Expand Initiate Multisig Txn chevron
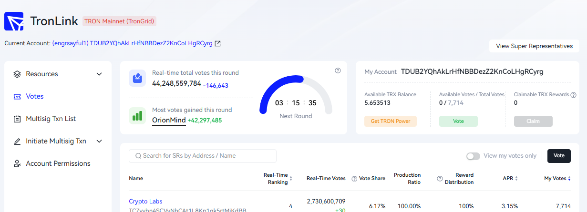The image size is (587, 212). [99, 141]
